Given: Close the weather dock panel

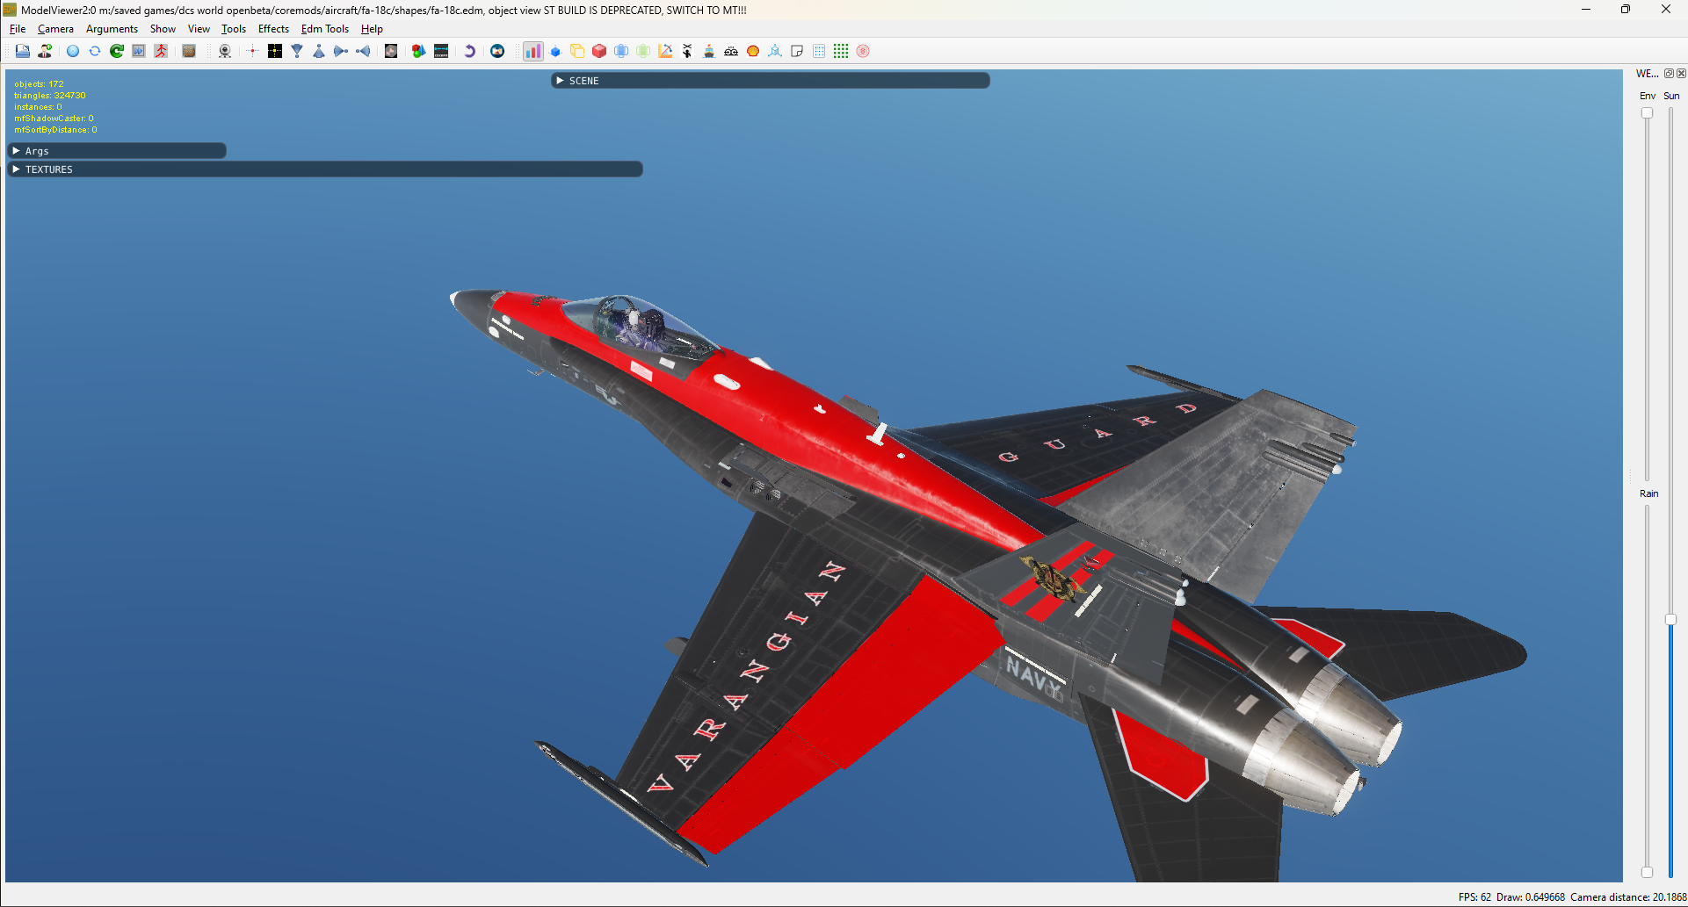Looking at the screenshot, I should [1681, 74].
